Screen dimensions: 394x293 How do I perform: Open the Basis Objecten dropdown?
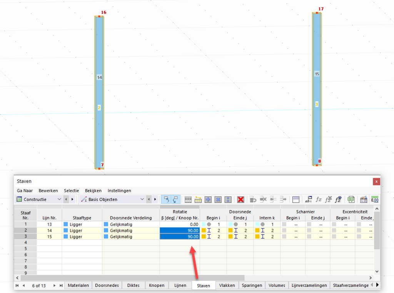coord(142,199)
